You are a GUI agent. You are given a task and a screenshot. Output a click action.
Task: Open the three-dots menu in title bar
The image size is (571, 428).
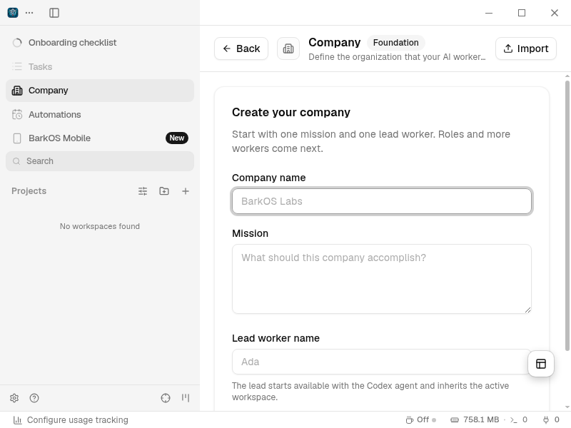click(x=29, y=13)
